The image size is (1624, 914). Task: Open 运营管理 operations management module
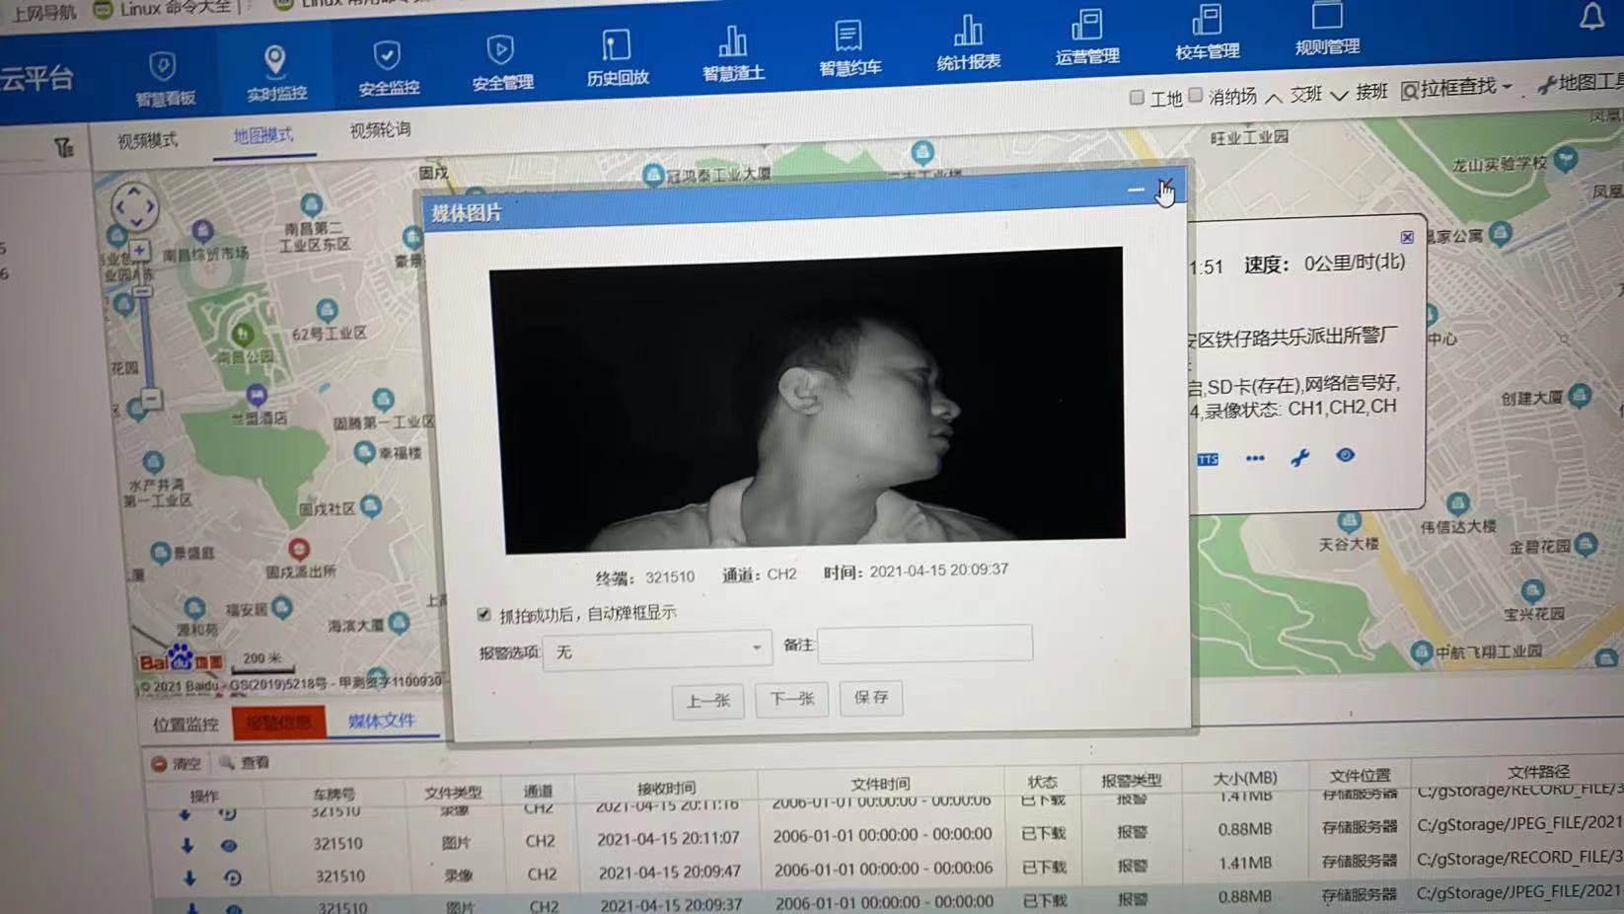click(1086, 38)
